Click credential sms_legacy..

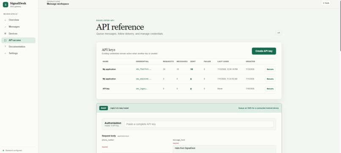coord(142,89)
